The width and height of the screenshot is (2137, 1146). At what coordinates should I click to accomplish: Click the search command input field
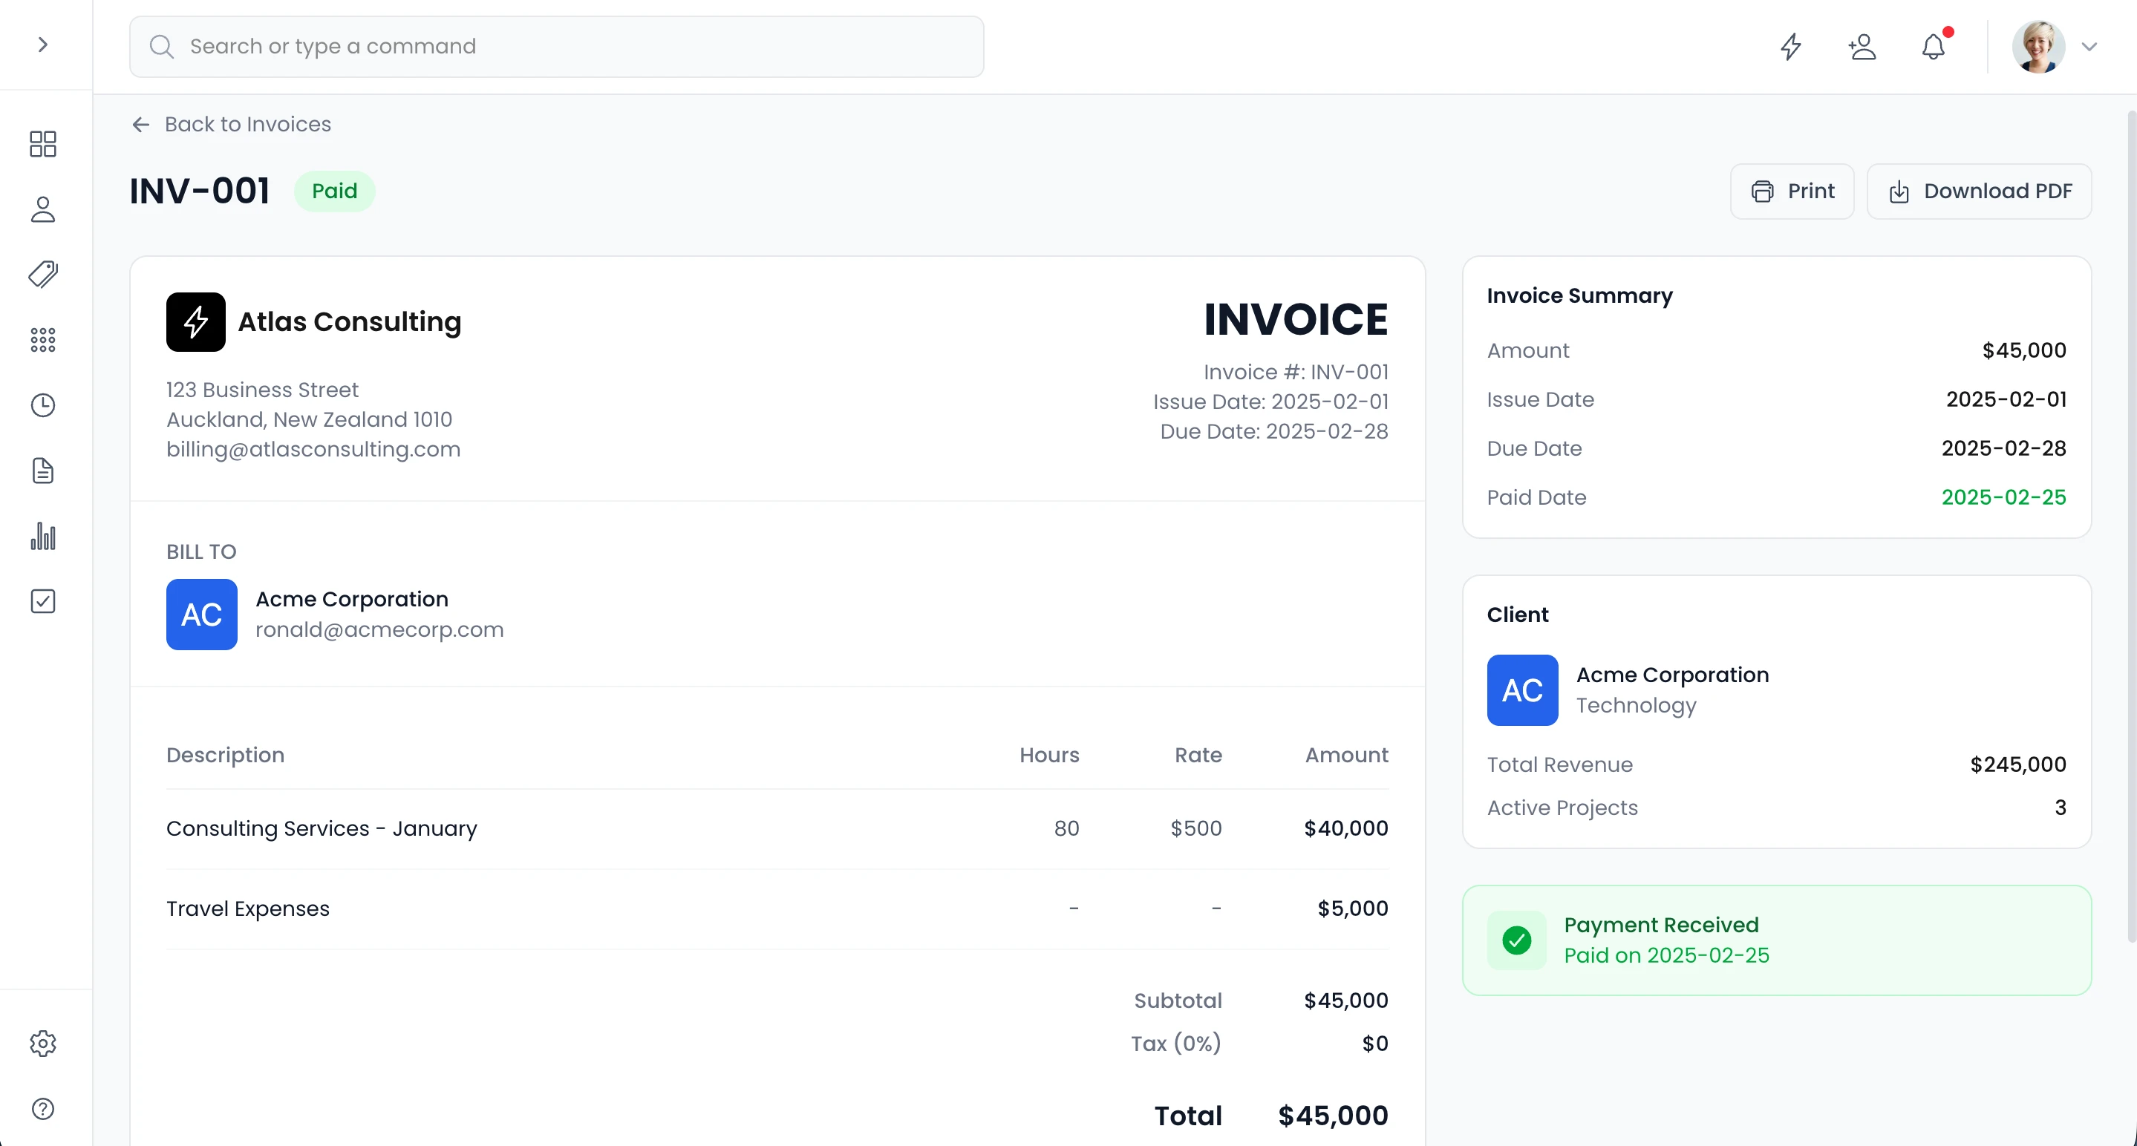point(556,47)
